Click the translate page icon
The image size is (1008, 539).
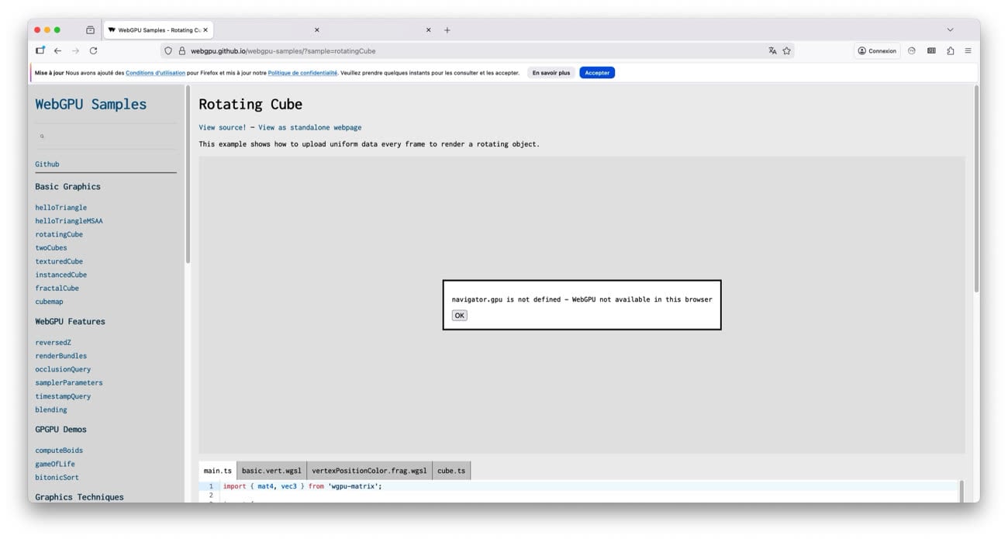772,51
